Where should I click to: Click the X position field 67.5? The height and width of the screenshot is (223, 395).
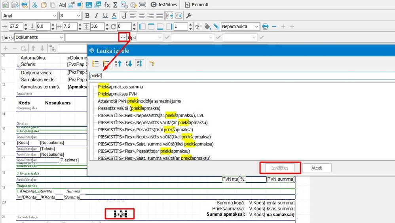pos(16,26)
